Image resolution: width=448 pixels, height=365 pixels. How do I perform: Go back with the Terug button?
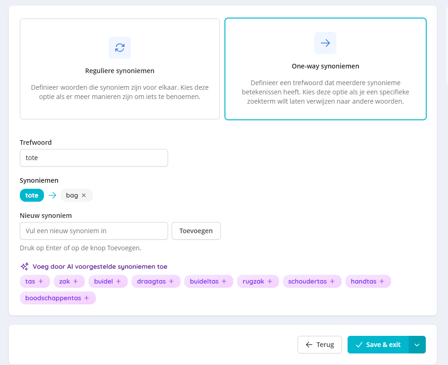coord(319,345)
